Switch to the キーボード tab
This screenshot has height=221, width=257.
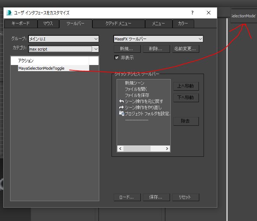tap(21, 24)
